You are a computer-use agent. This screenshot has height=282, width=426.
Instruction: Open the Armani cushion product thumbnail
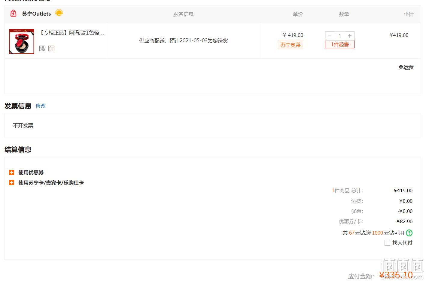tap(22, 41)
